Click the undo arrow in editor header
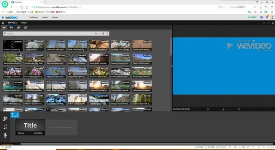 (x=264, y=23)
